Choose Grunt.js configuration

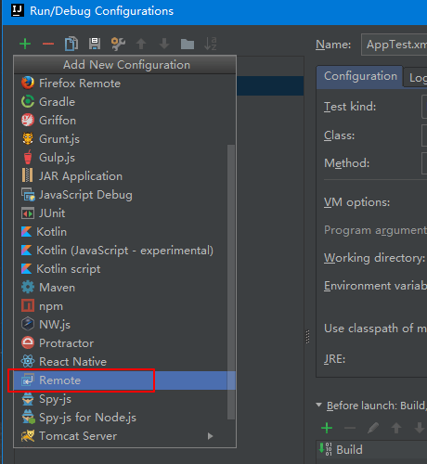[124, 139]
